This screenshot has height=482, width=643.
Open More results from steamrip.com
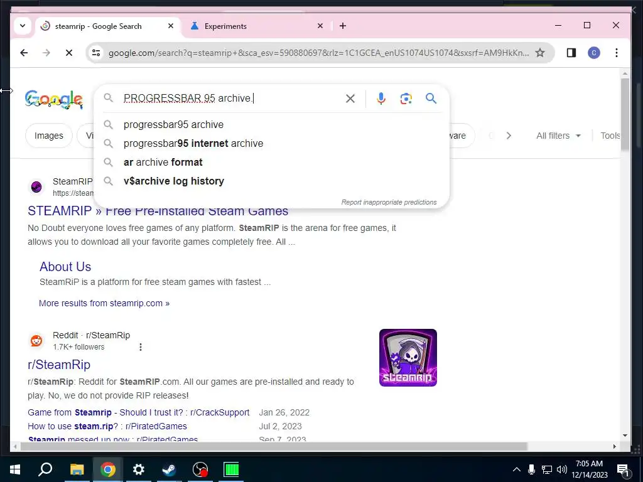(x=104, y=303)
